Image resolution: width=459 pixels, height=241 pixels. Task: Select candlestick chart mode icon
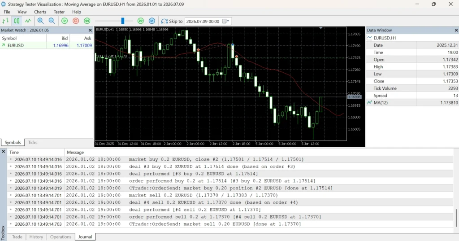17,21
